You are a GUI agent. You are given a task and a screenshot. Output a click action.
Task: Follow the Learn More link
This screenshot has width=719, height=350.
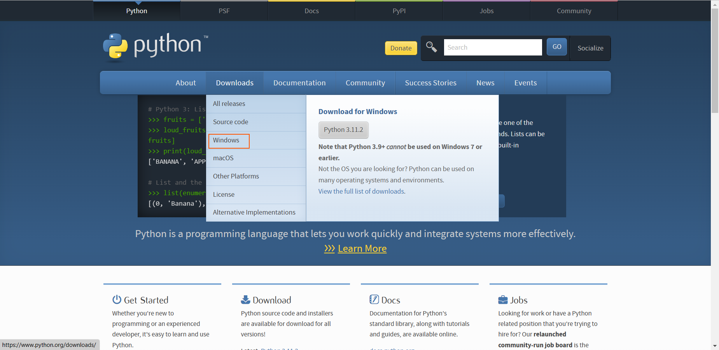(362, 248)
